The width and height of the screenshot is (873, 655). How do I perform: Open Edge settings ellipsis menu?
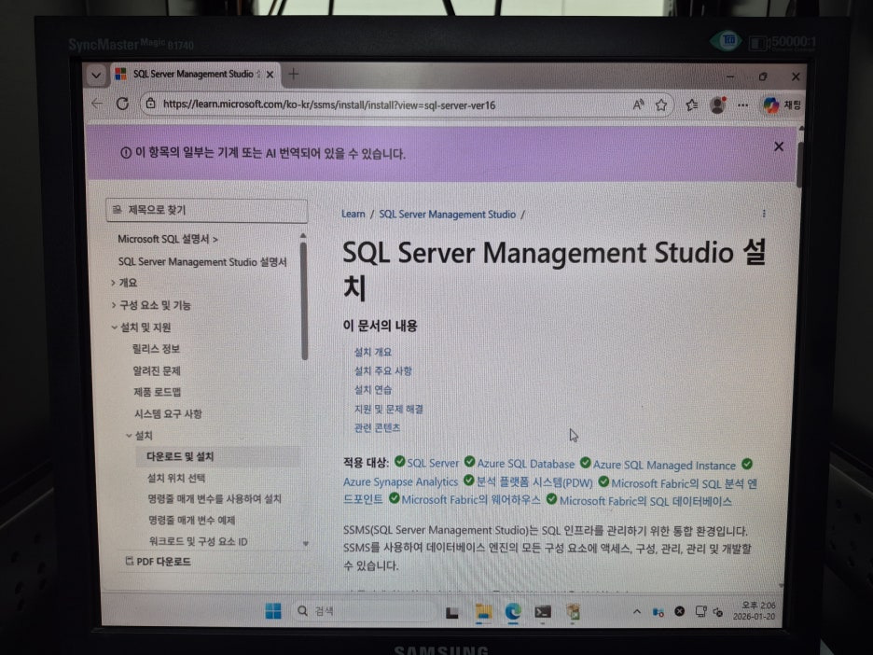point(742,105)
